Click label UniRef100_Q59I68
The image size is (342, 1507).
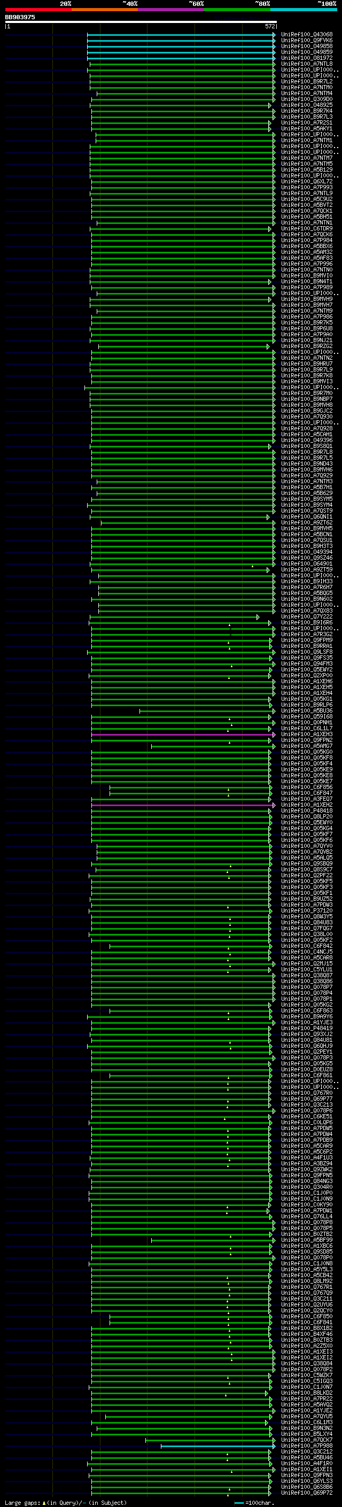click(307, 717)
